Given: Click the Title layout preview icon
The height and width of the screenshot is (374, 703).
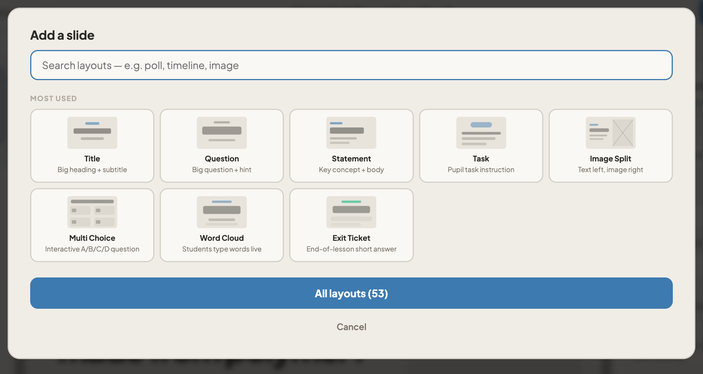Looking at the screenshot, I should click(92, 133).
